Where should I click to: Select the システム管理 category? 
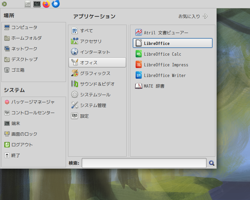click(x=97, y=105)
